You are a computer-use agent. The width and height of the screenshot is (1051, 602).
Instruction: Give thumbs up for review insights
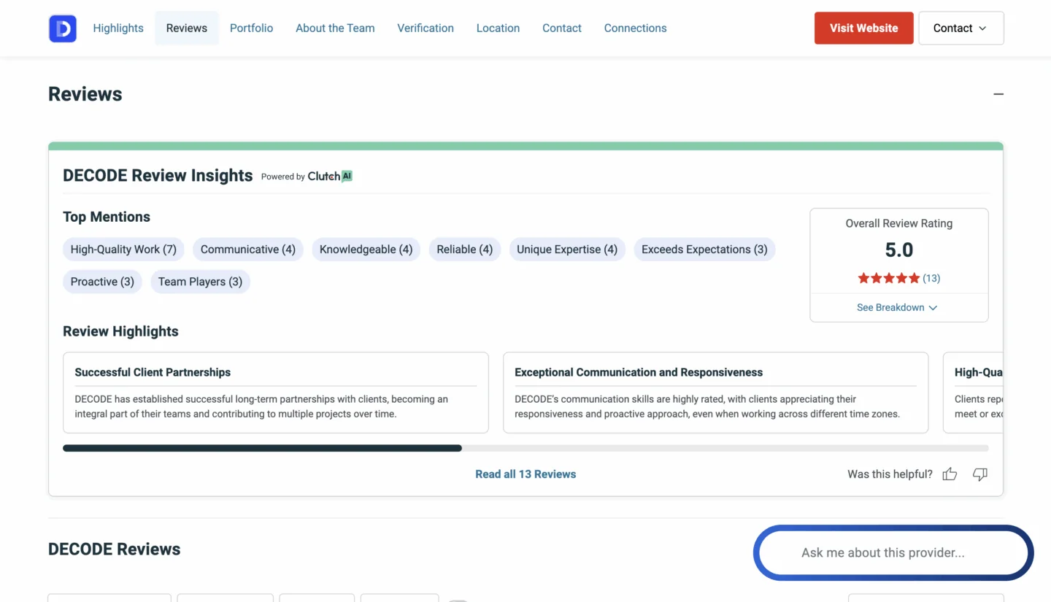[950, 474]
